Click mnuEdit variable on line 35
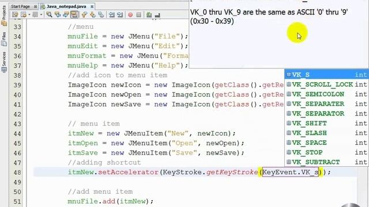The width and height of the screenshot is (369, 207). pyautogui.click(x=82, y=46)
